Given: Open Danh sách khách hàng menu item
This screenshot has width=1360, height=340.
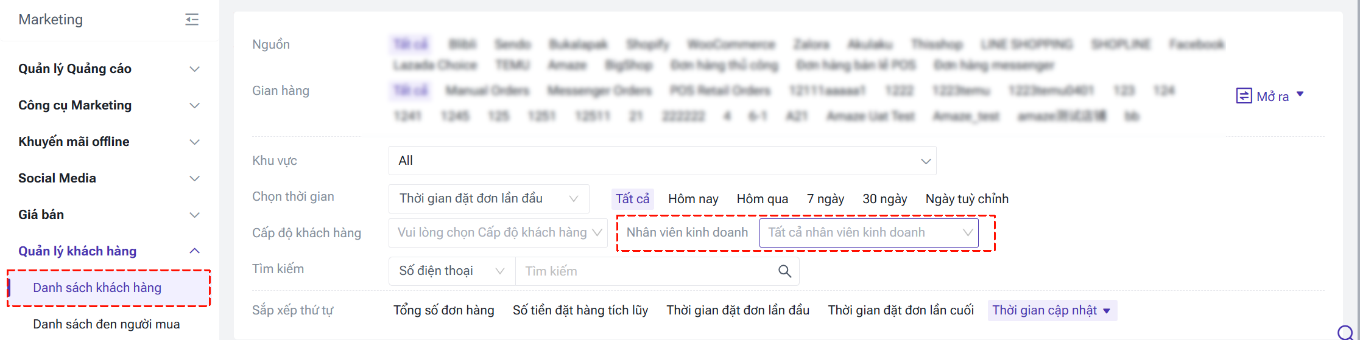Looking at the screenshot, I should [x=97, y=288].
